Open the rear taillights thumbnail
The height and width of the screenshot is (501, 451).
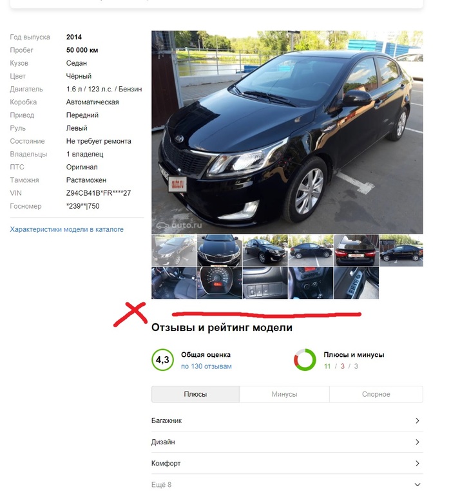(x=356, y=250)
